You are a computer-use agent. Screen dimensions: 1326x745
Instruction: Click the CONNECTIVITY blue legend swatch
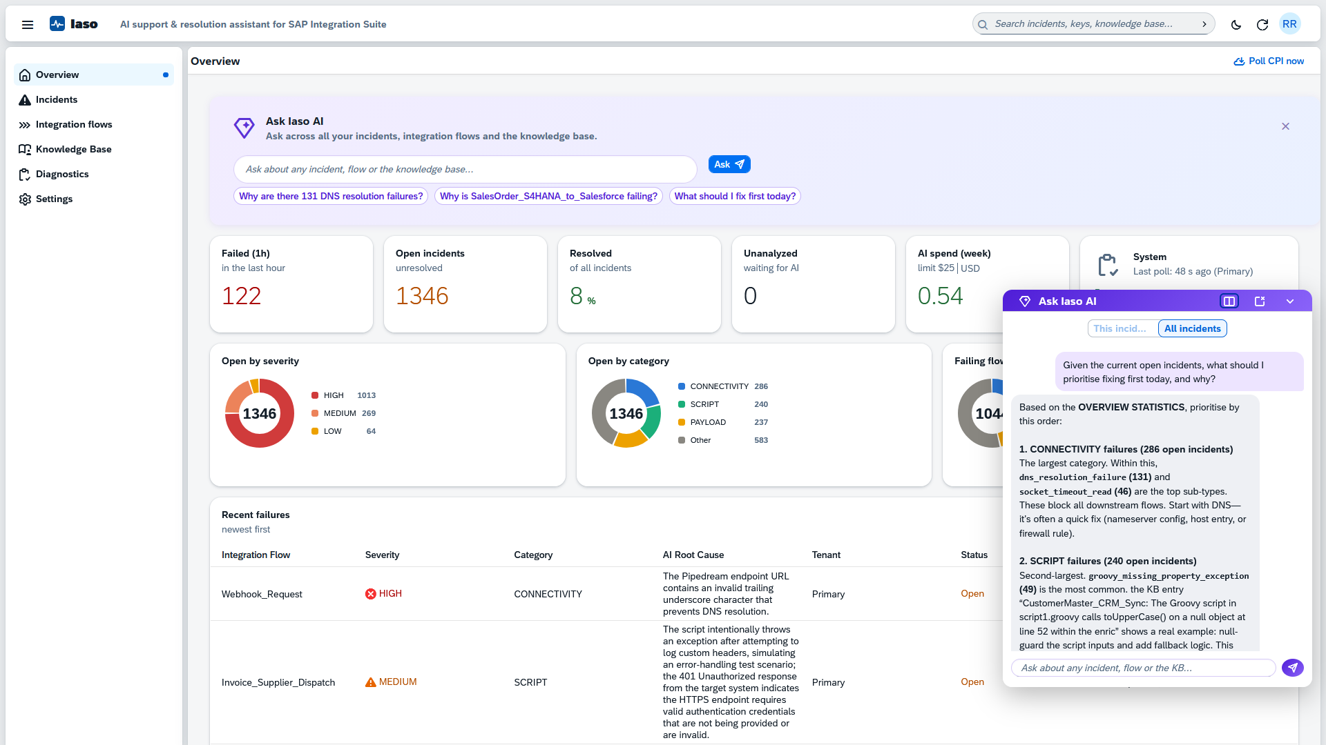click(682, 386)
